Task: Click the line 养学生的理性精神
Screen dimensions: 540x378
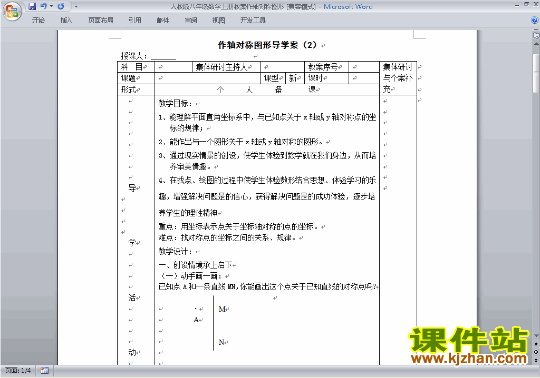Action: click(188, 213)
